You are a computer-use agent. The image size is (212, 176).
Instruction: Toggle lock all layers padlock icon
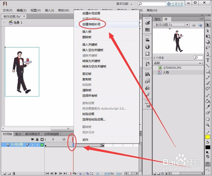point(37,139)
